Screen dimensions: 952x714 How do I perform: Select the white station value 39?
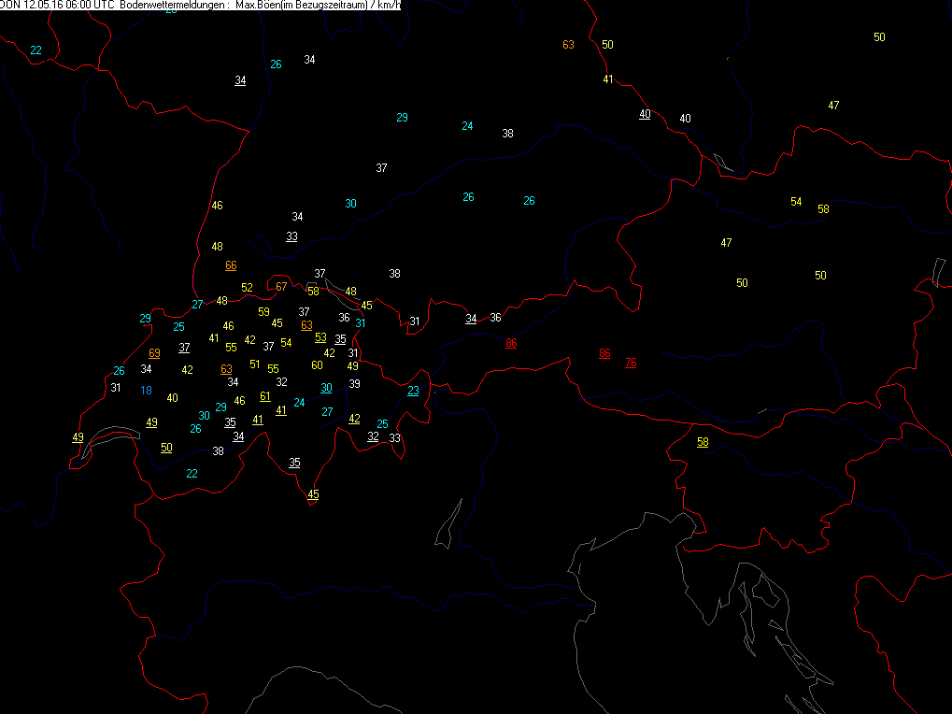[x=354, y=384]
